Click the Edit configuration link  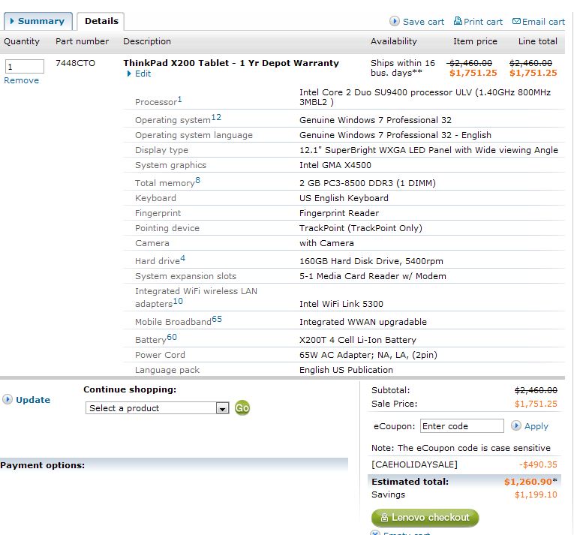click(x=143, y=74)
